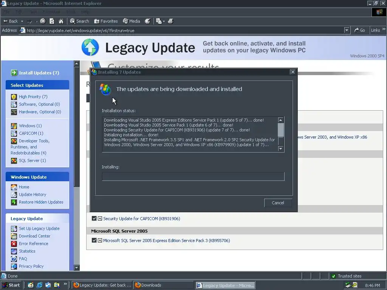Screen dimensions: 387x290
Task: Open the CAPICOM (1) category link
Action: (x=31, y=133)
